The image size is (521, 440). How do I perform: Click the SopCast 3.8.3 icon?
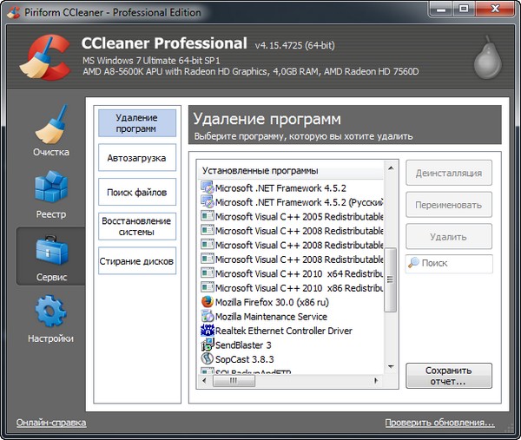pos(208,358)
